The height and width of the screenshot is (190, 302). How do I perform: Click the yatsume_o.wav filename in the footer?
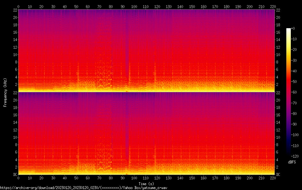[x=156, y=188]
